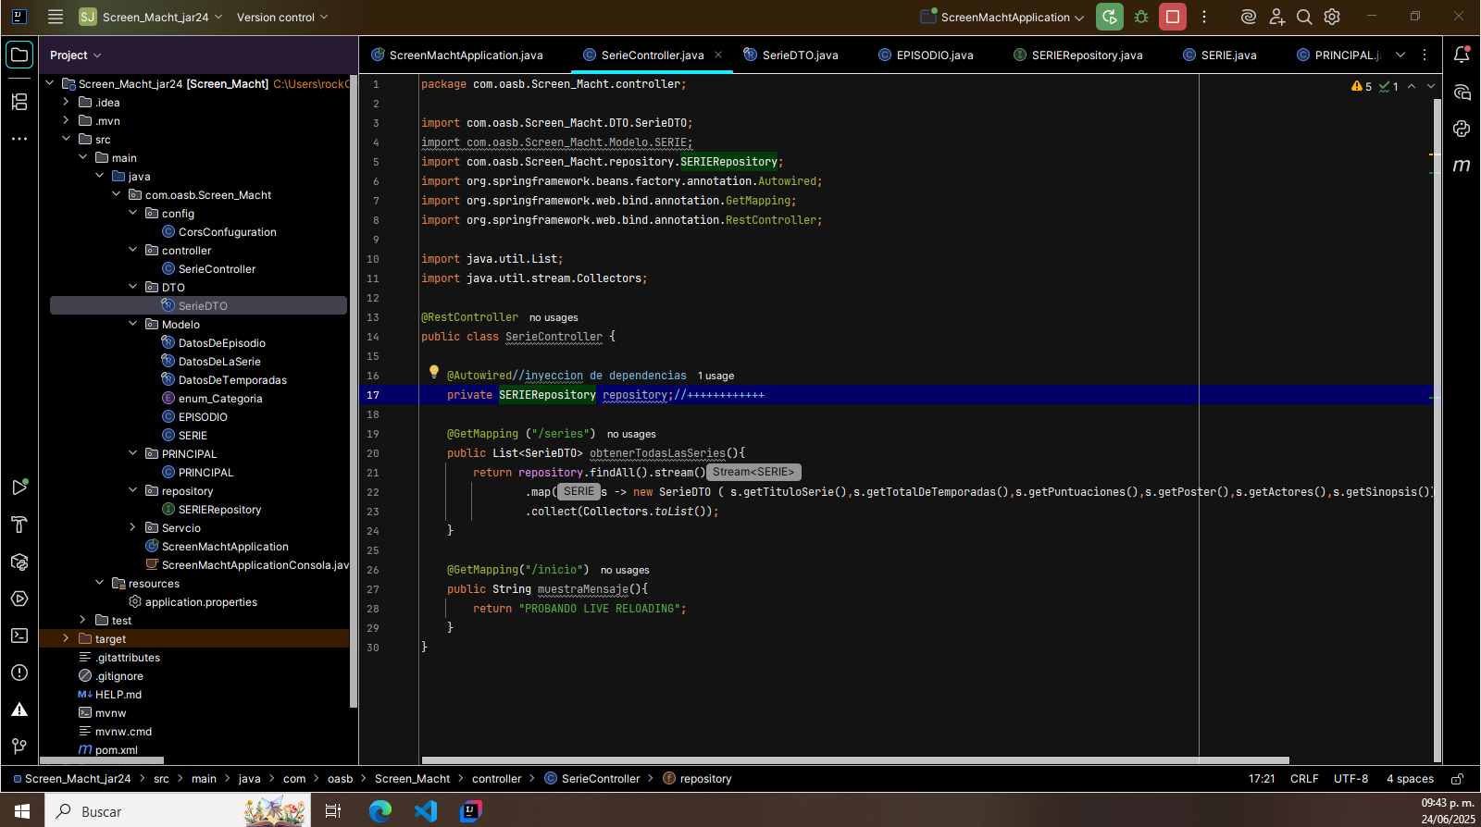Image resolution: width=1481 pixels, height=827 pixels.
Task: Open Visual Studio Code from taskbar
Action: pos(425,811)
